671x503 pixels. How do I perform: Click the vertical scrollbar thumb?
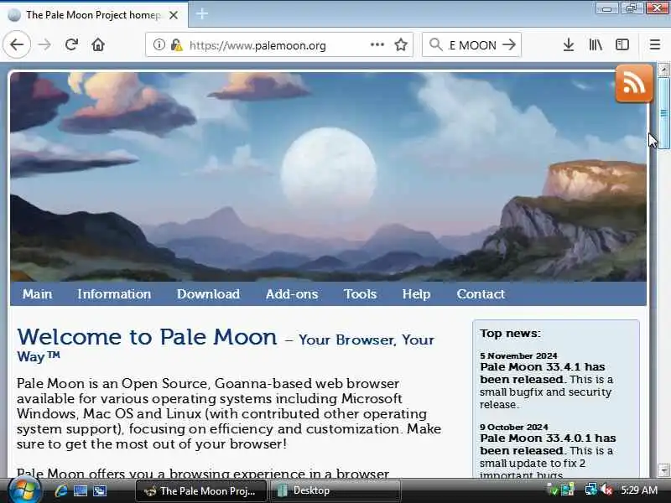point(663,113)
